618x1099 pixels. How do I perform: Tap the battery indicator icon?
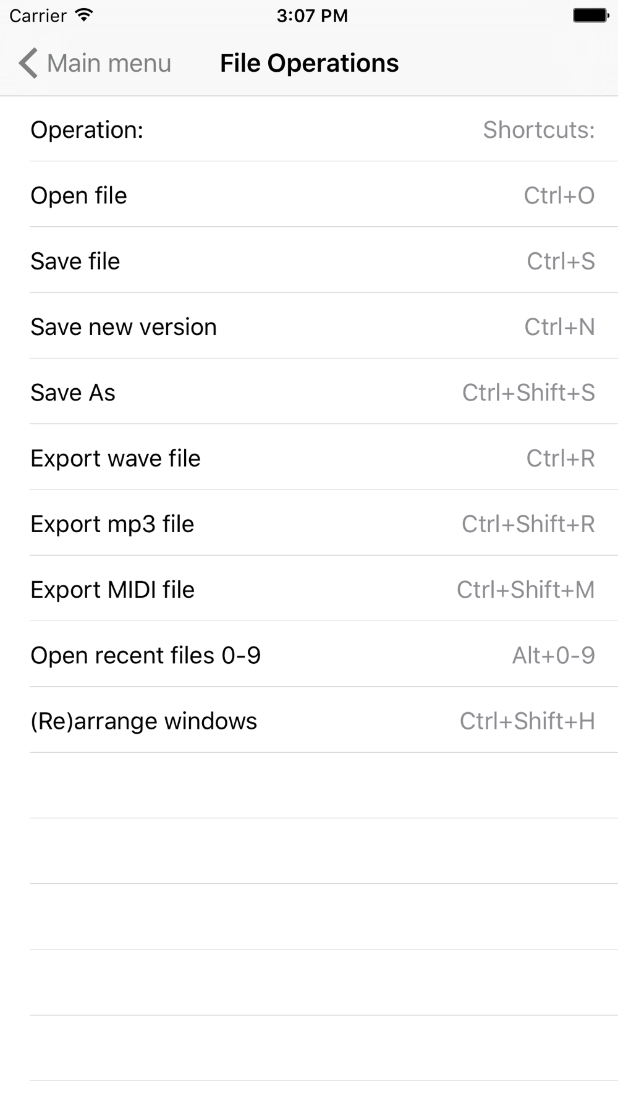pyautogui.click(x=590, y=15)
